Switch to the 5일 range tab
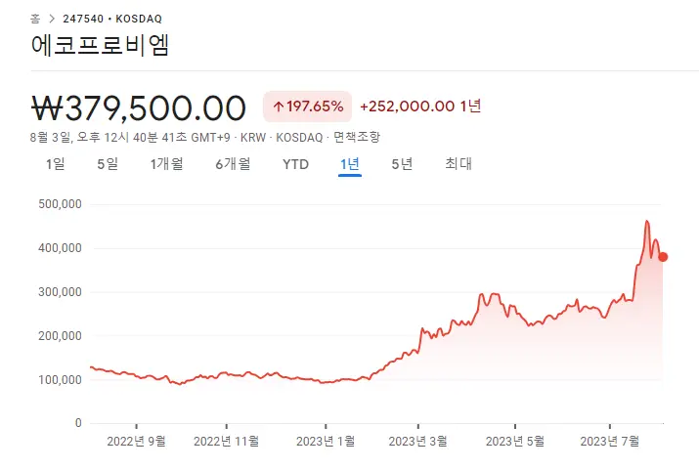 point(108,164)
